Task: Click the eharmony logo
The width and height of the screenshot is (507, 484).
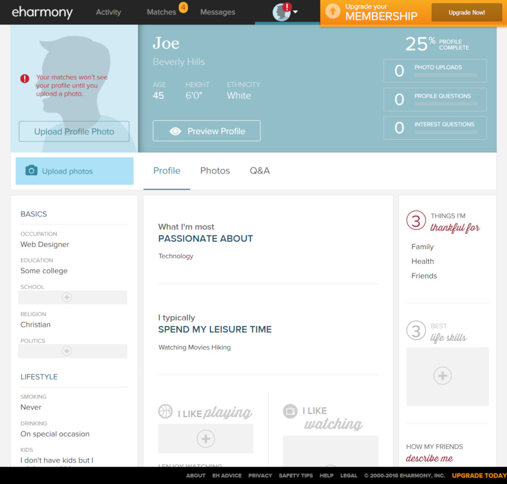Action: tap(42, 12)
